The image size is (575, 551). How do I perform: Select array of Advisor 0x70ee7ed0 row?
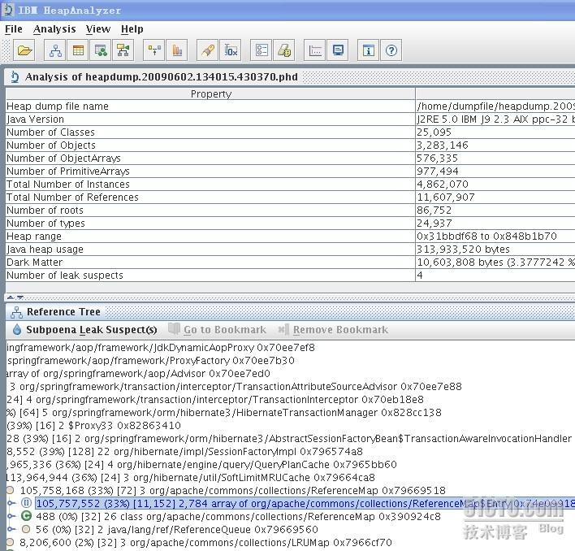[x=138, y=374]
